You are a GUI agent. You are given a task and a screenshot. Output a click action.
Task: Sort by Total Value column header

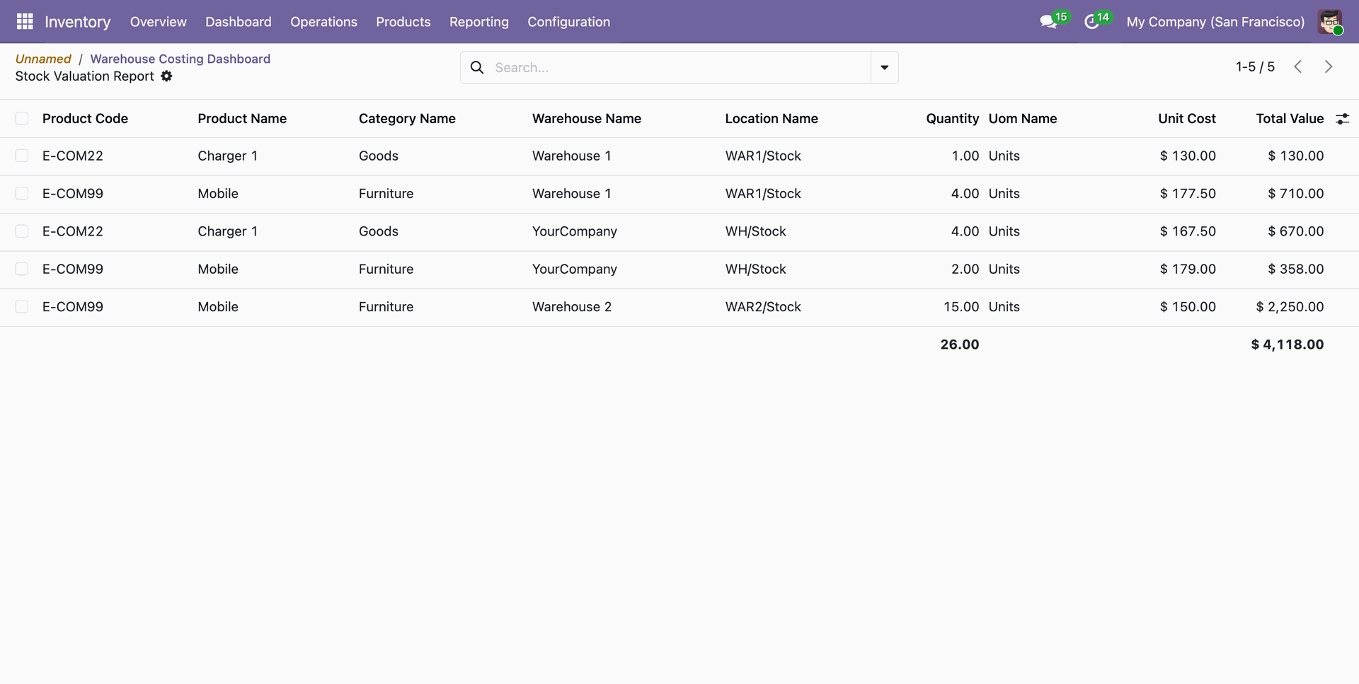point(1290,118)
